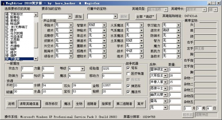This screenshot has height=120, width=222.
Task: Click the quantity field showing 28
Action: coord(175,76)
